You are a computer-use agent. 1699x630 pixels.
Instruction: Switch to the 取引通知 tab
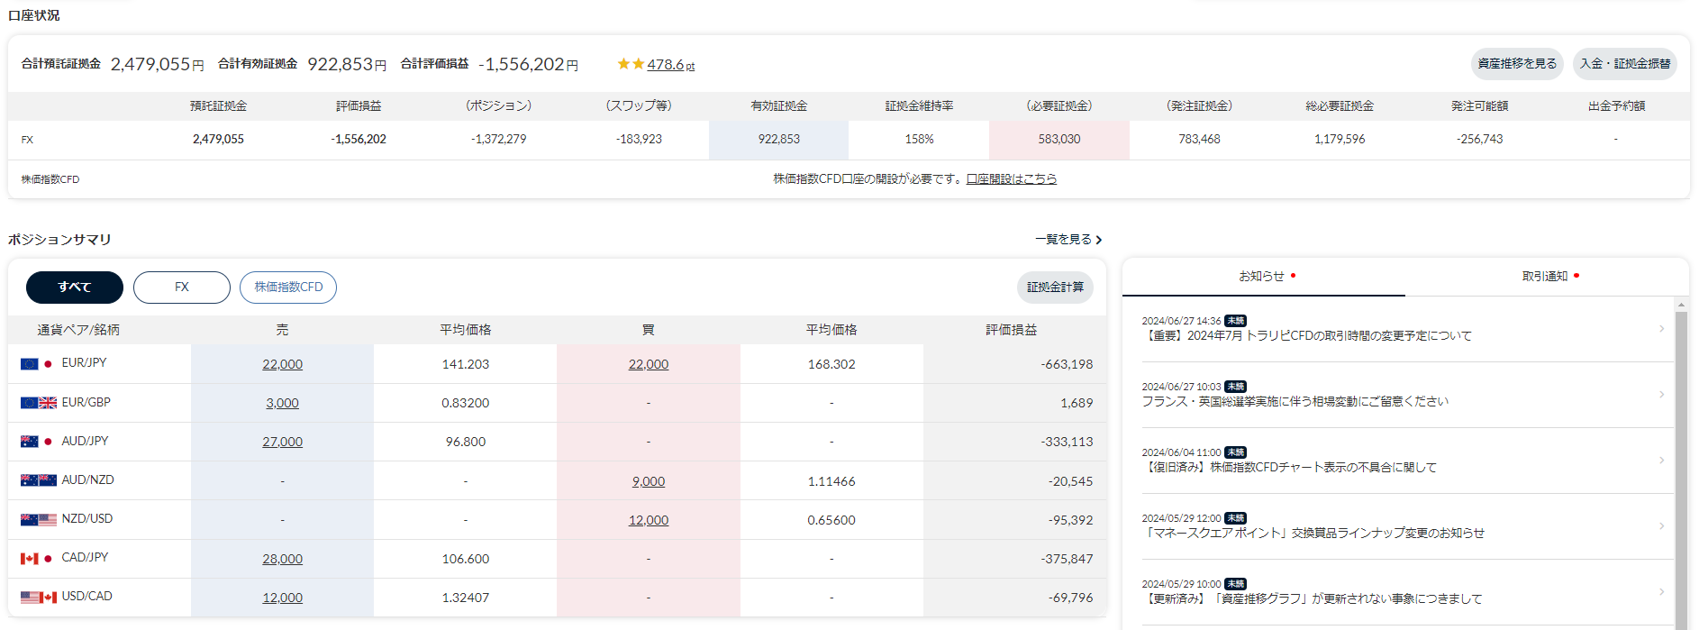(1548, 277)
